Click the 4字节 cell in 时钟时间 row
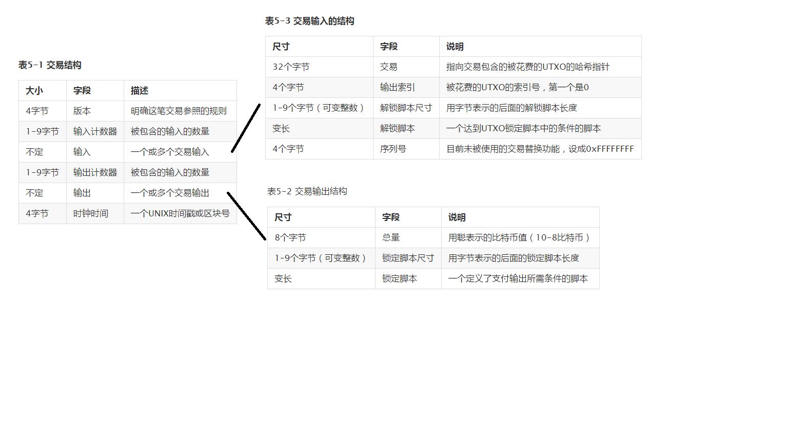The image size is (788, 443). [x=43, y=214]
